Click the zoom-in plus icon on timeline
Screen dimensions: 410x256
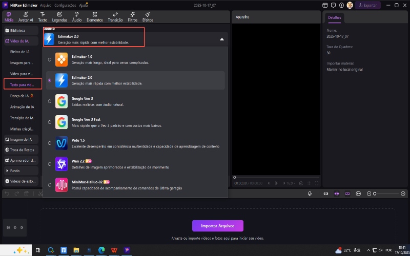coord(403,194)
